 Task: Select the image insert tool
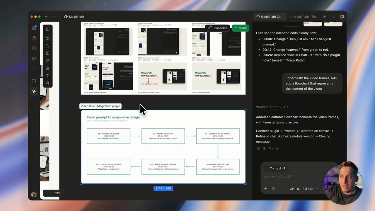(x=48, y=53)
